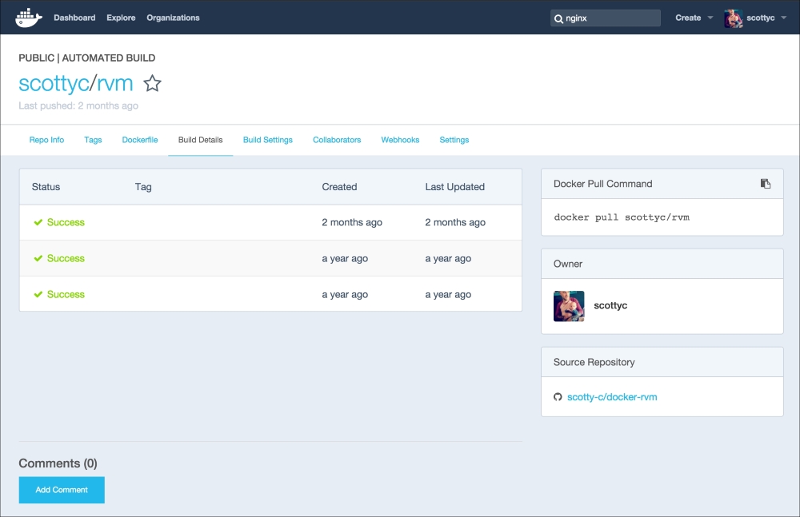Image resolution: width=800 pixels, height=517 pixels.
Task: Expand the Create dropdown menu
Action: (x=693, y=18)
